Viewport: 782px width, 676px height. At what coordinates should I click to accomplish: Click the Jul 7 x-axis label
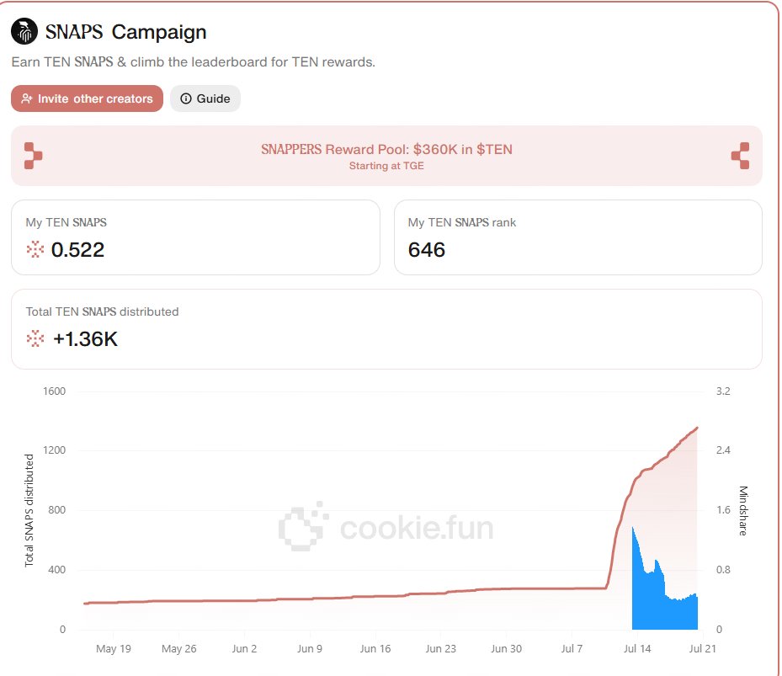pos(572,648)
